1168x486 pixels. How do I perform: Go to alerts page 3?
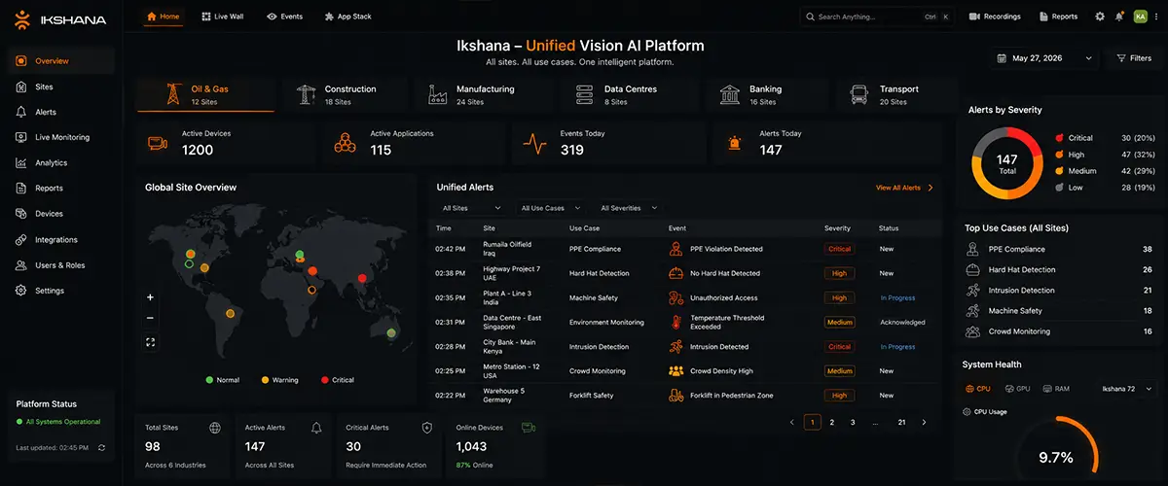coord(853,422)
